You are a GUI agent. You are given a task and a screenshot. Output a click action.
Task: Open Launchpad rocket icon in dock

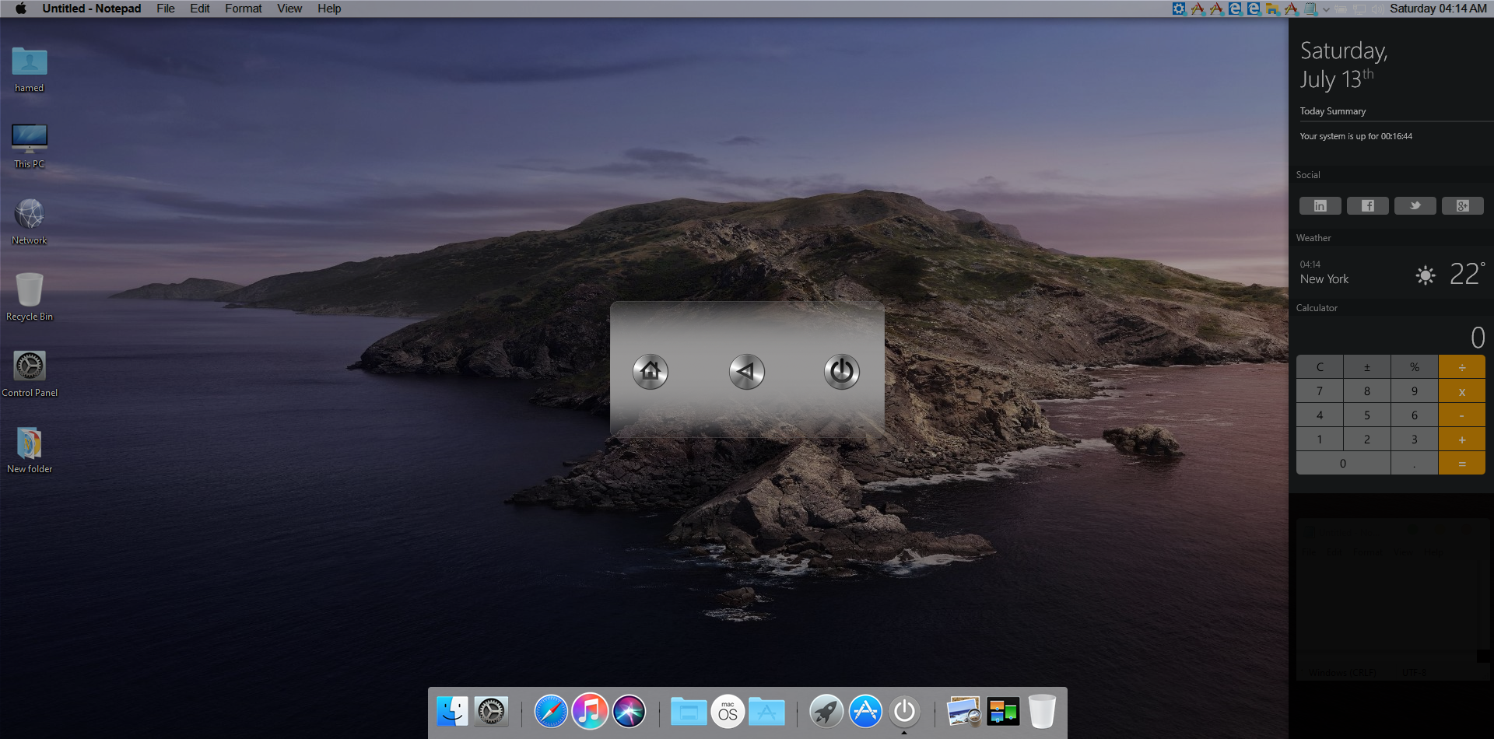[826, 711]
